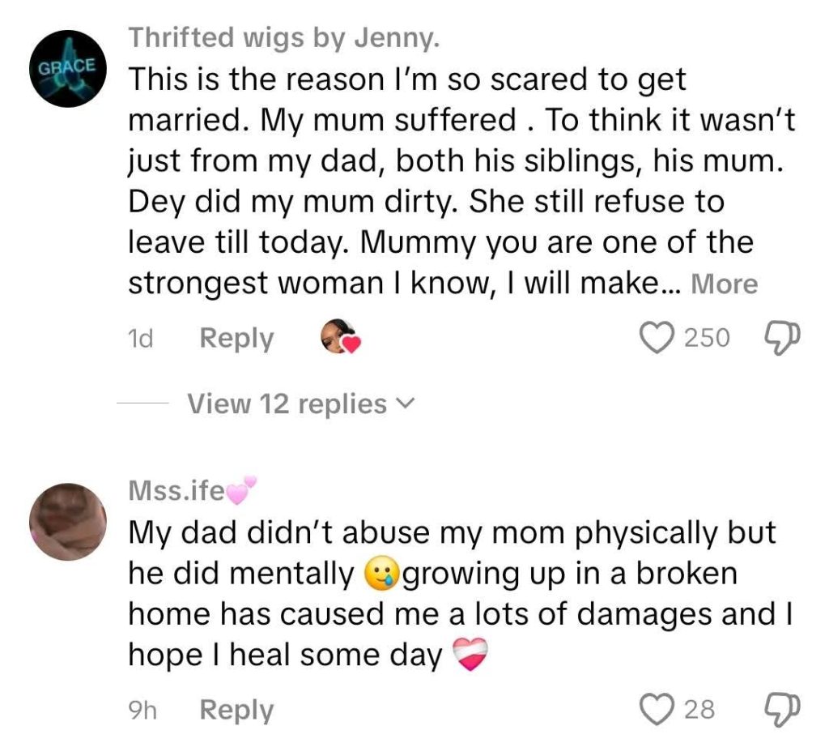Expand the truncated comment with More
This screenshot has height=756, width=829.
click(725, 284)
